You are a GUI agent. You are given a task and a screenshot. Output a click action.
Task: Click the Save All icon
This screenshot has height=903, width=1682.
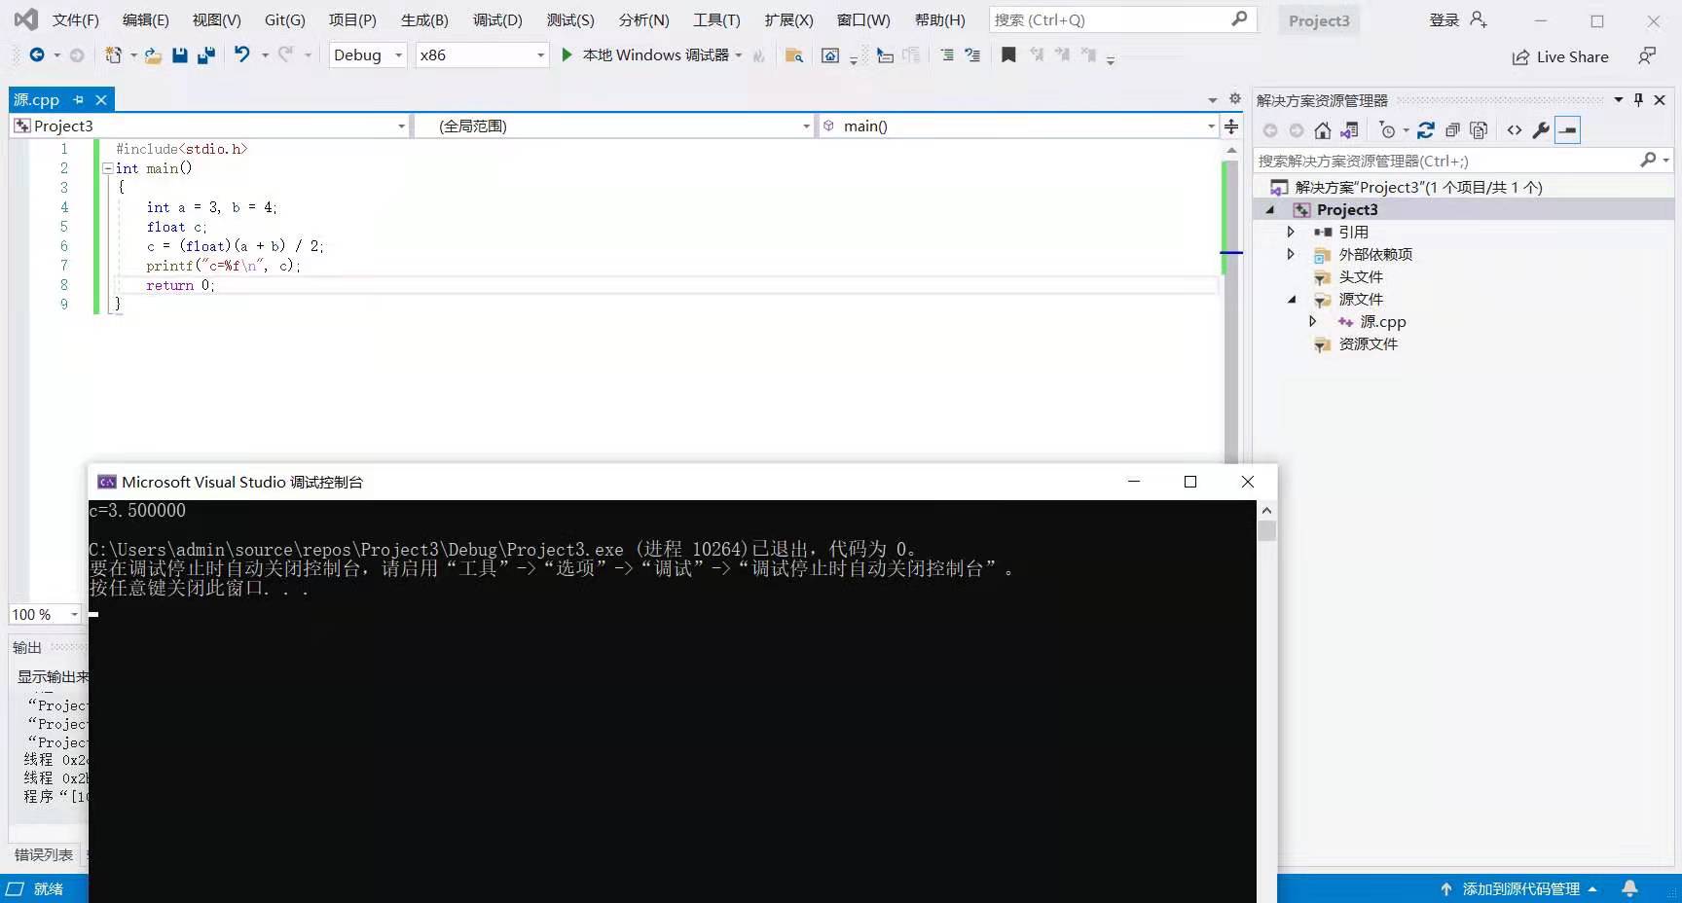click(x=206, y=55)
